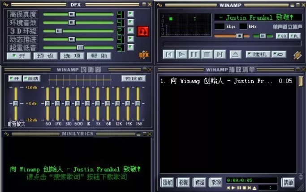
Task: Click the playlist mini eject icon
Action: 254,188
